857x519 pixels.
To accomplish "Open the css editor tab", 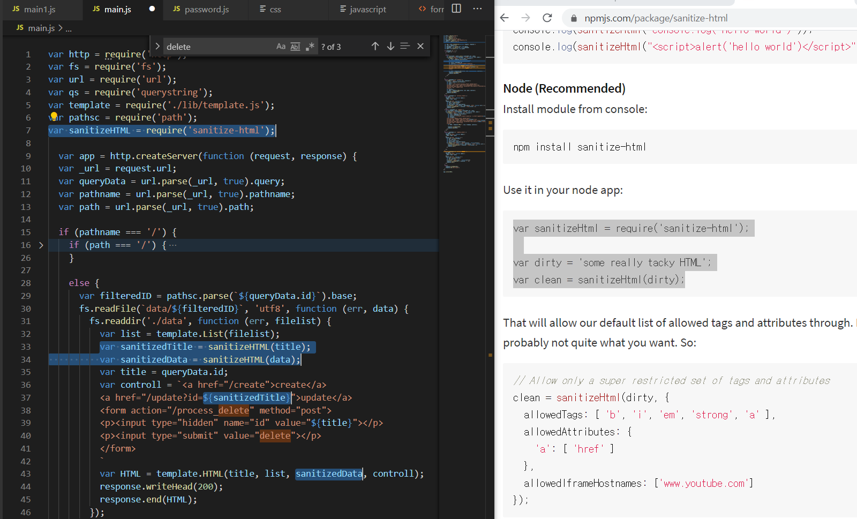I will [x=275, y=9].
